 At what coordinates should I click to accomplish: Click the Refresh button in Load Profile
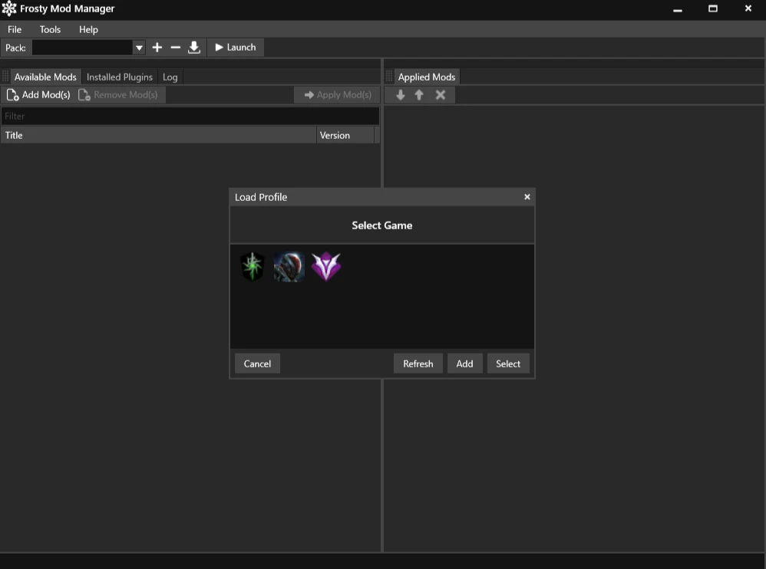(418, 363)
